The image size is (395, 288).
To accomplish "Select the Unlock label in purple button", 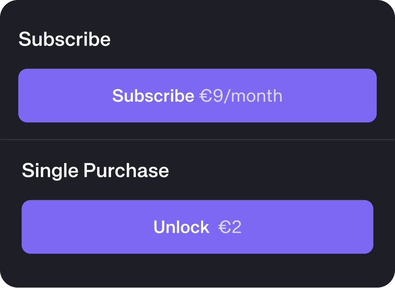I will (181, 227).
